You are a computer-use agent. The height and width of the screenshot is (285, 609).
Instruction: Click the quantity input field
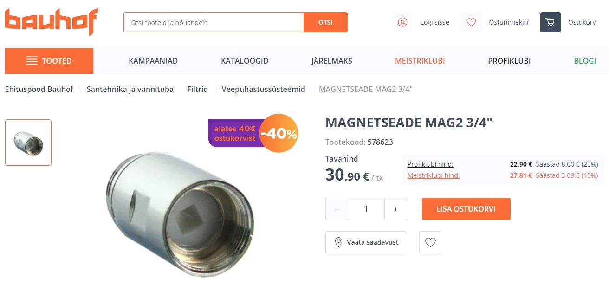pyautogui.click(x=366, y=209)
